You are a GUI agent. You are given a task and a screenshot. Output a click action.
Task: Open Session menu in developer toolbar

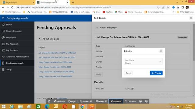(86, 101)
